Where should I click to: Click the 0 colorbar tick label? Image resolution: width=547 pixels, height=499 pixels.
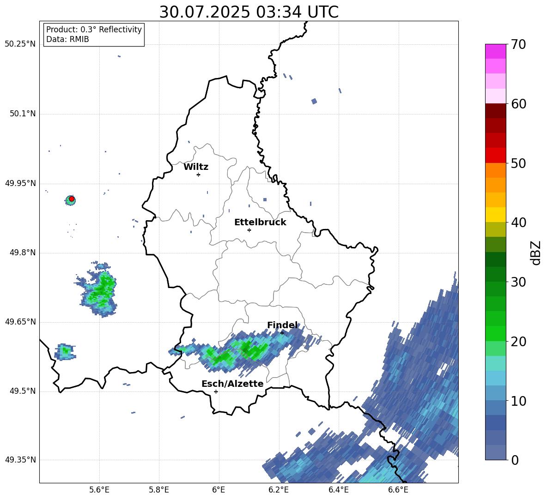(515, 460)
